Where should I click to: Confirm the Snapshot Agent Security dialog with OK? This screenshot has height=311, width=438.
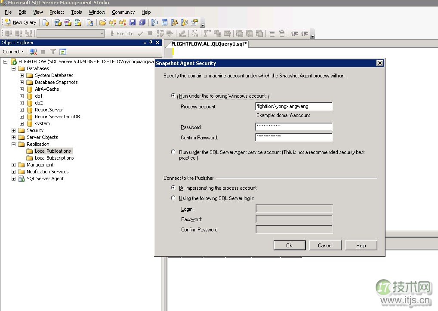(x=290, y=245)
